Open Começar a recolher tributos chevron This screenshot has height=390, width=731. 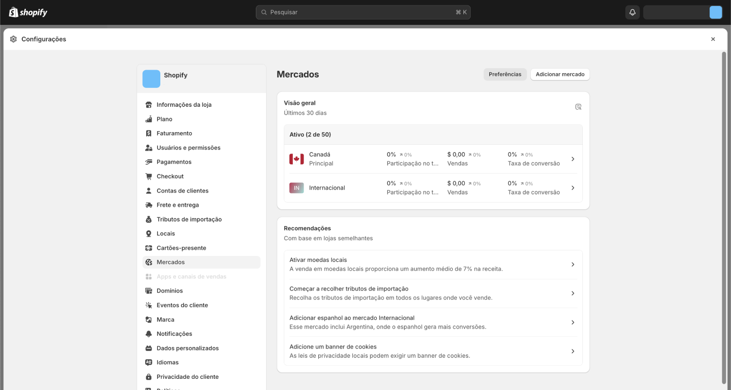pos(573,293)
